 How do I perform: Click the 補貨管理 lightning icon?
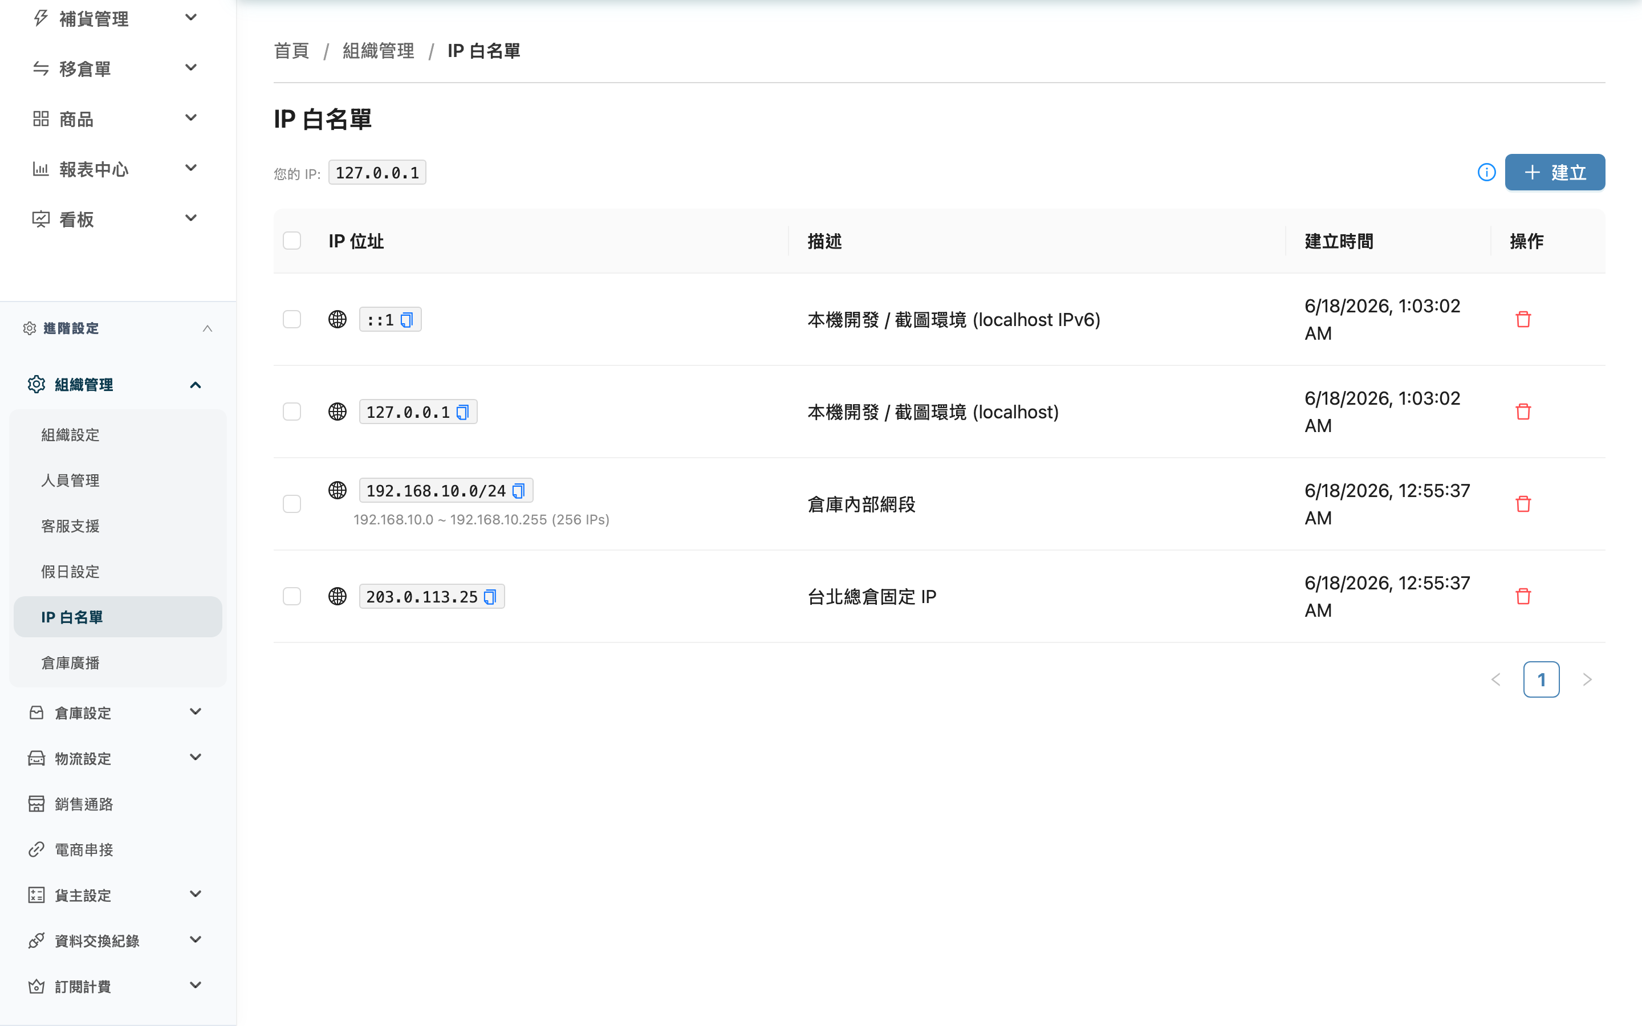[x=40, y=18]
